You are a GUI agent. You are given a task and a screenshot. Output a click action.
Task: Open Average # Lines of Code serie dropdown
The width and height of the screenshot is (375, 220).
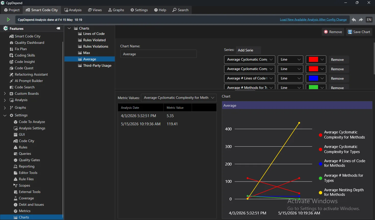point(249,78)
